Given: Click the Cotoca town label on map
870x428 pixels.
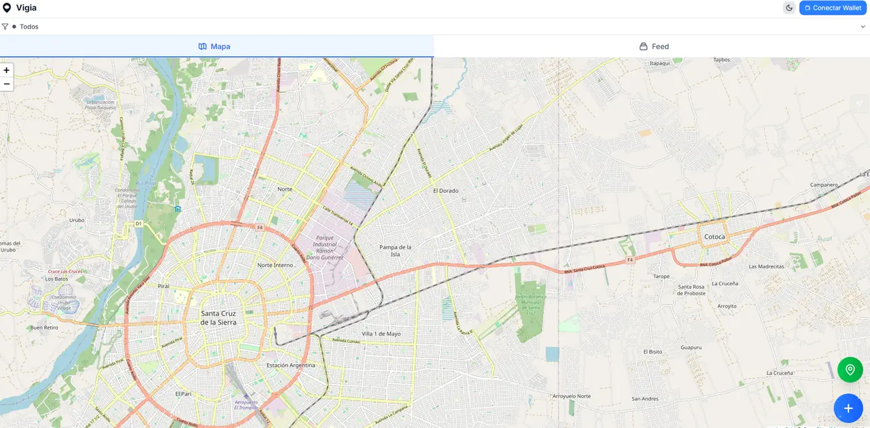Looking at the screenshot, I should point(714,236).
